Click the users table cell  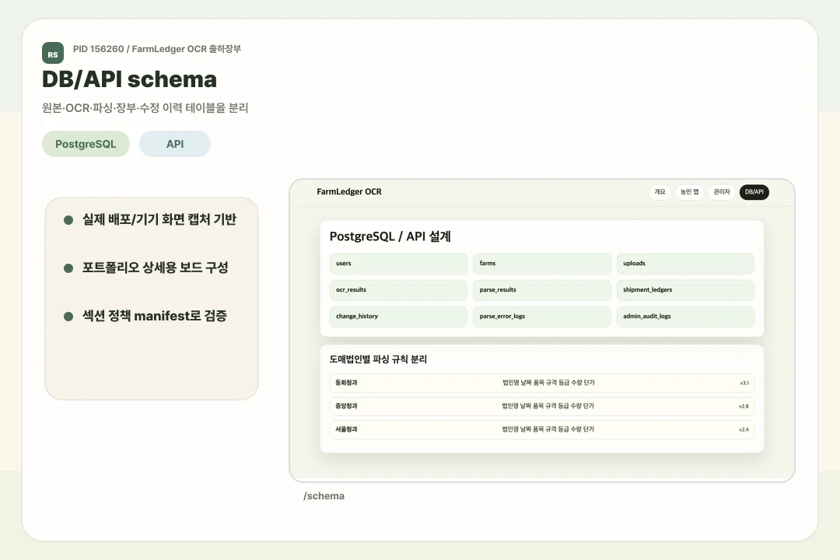[398, 264]
